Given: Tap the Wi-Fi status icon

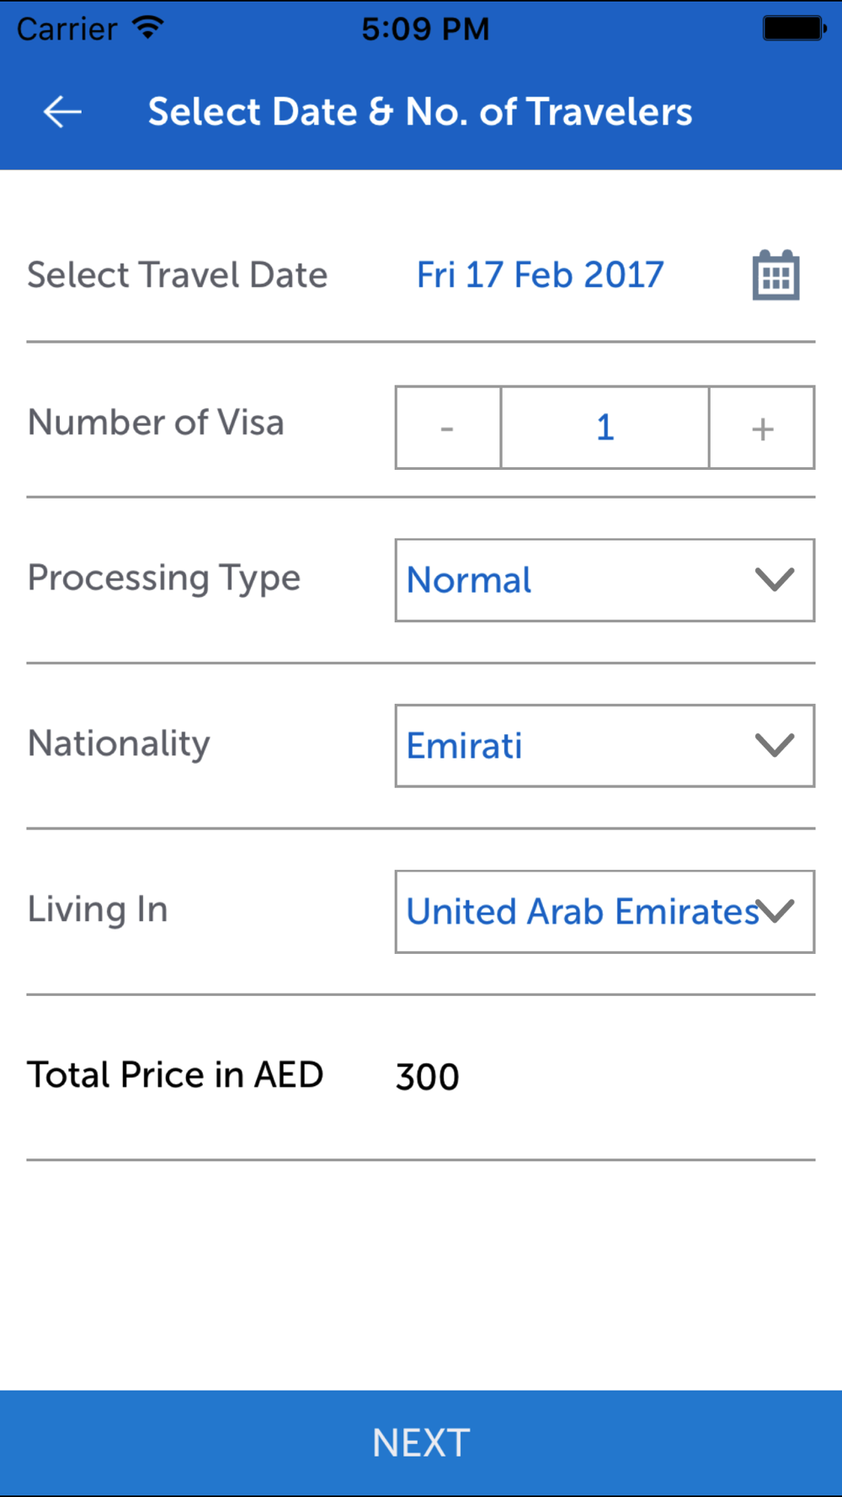Looking at the screenshot, I should tap(148, 29).
